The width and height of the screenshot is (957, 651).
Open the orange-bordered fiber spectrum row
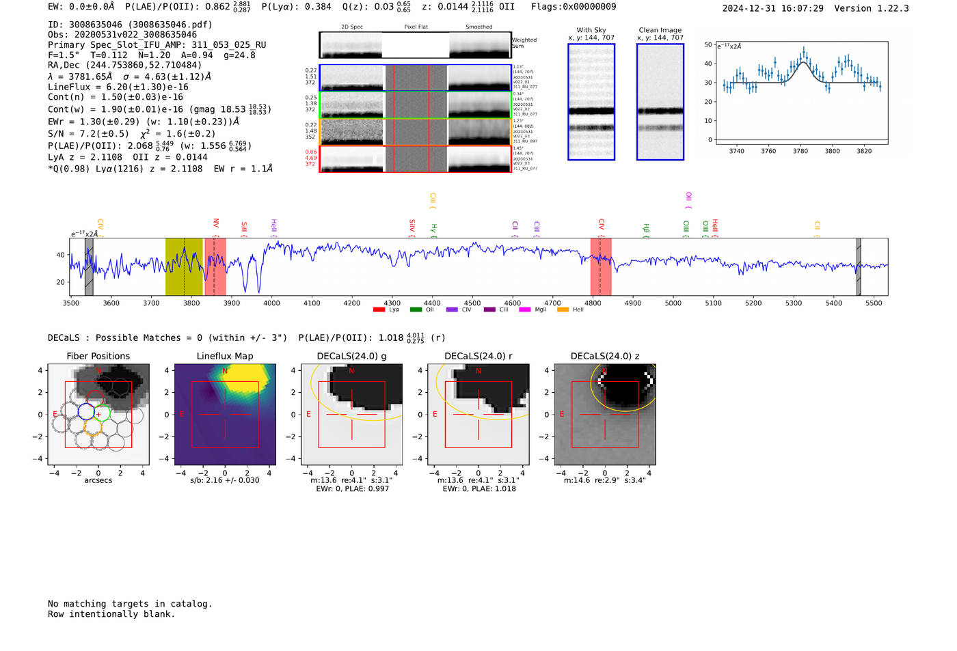click(416, 132)
